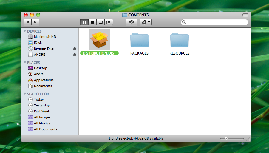Select the DISTRIBUTION.DIST package icon
The image size is (269, 153).
pos(100,40)
